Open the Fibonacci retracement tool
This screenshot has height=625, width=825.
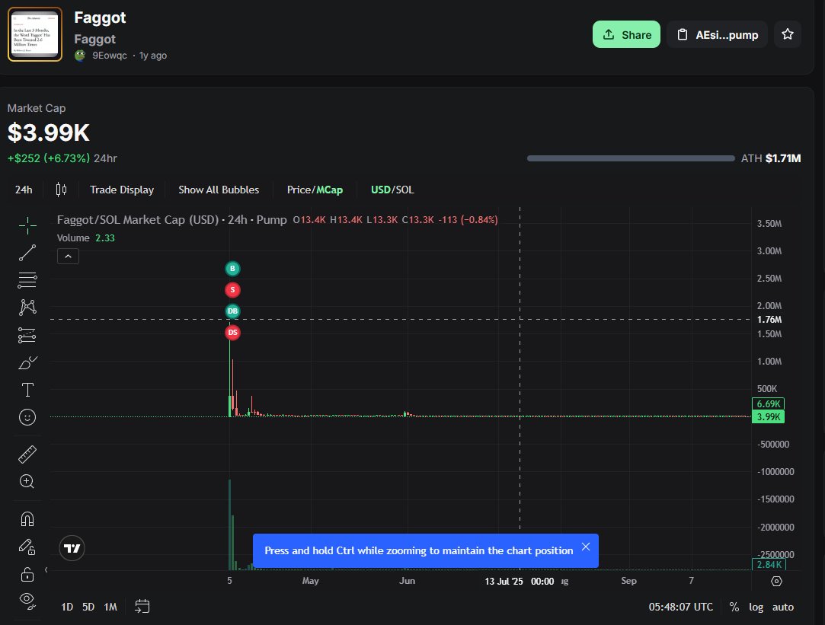27,280
